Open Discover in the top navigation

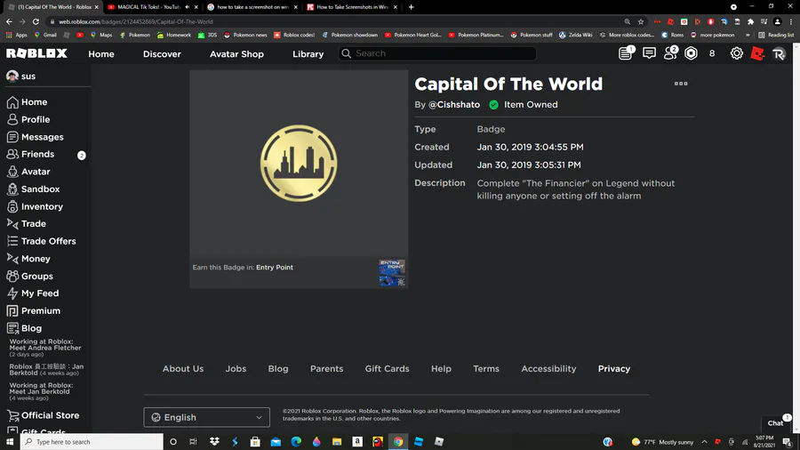pyautogui.click(x=162, y=53)
